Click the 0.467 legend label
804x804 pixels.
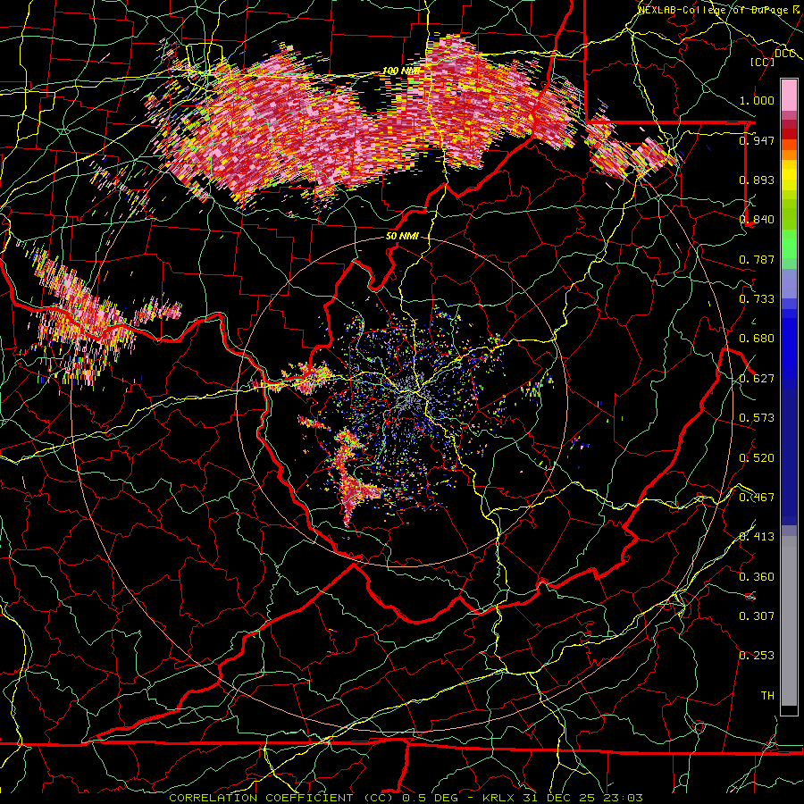pos(757,498)
